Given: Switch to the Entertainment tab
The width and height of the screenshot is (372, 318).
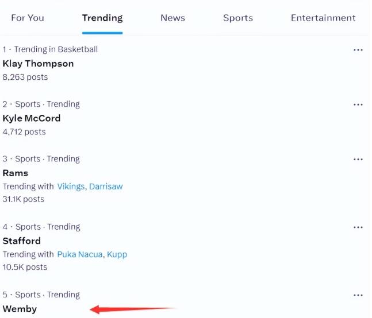Looking at the screenshot, I should [x=323, y=18].
